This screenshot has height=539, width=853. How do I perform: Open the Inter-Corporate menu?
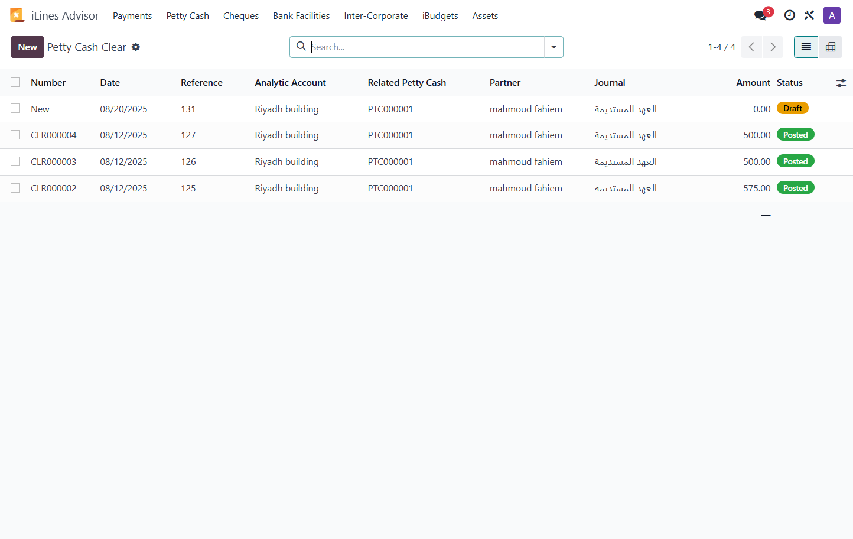tap(376, 16)
